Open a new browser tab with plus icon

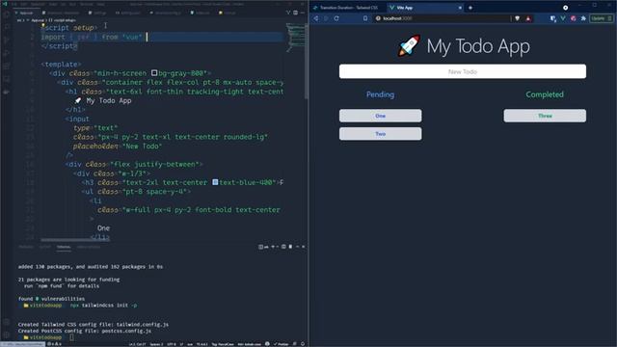coord(470,8)
